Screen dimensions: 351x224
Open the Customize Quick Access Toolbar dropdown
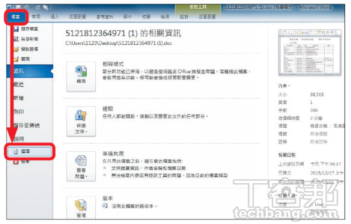click(x=53, y=8)
